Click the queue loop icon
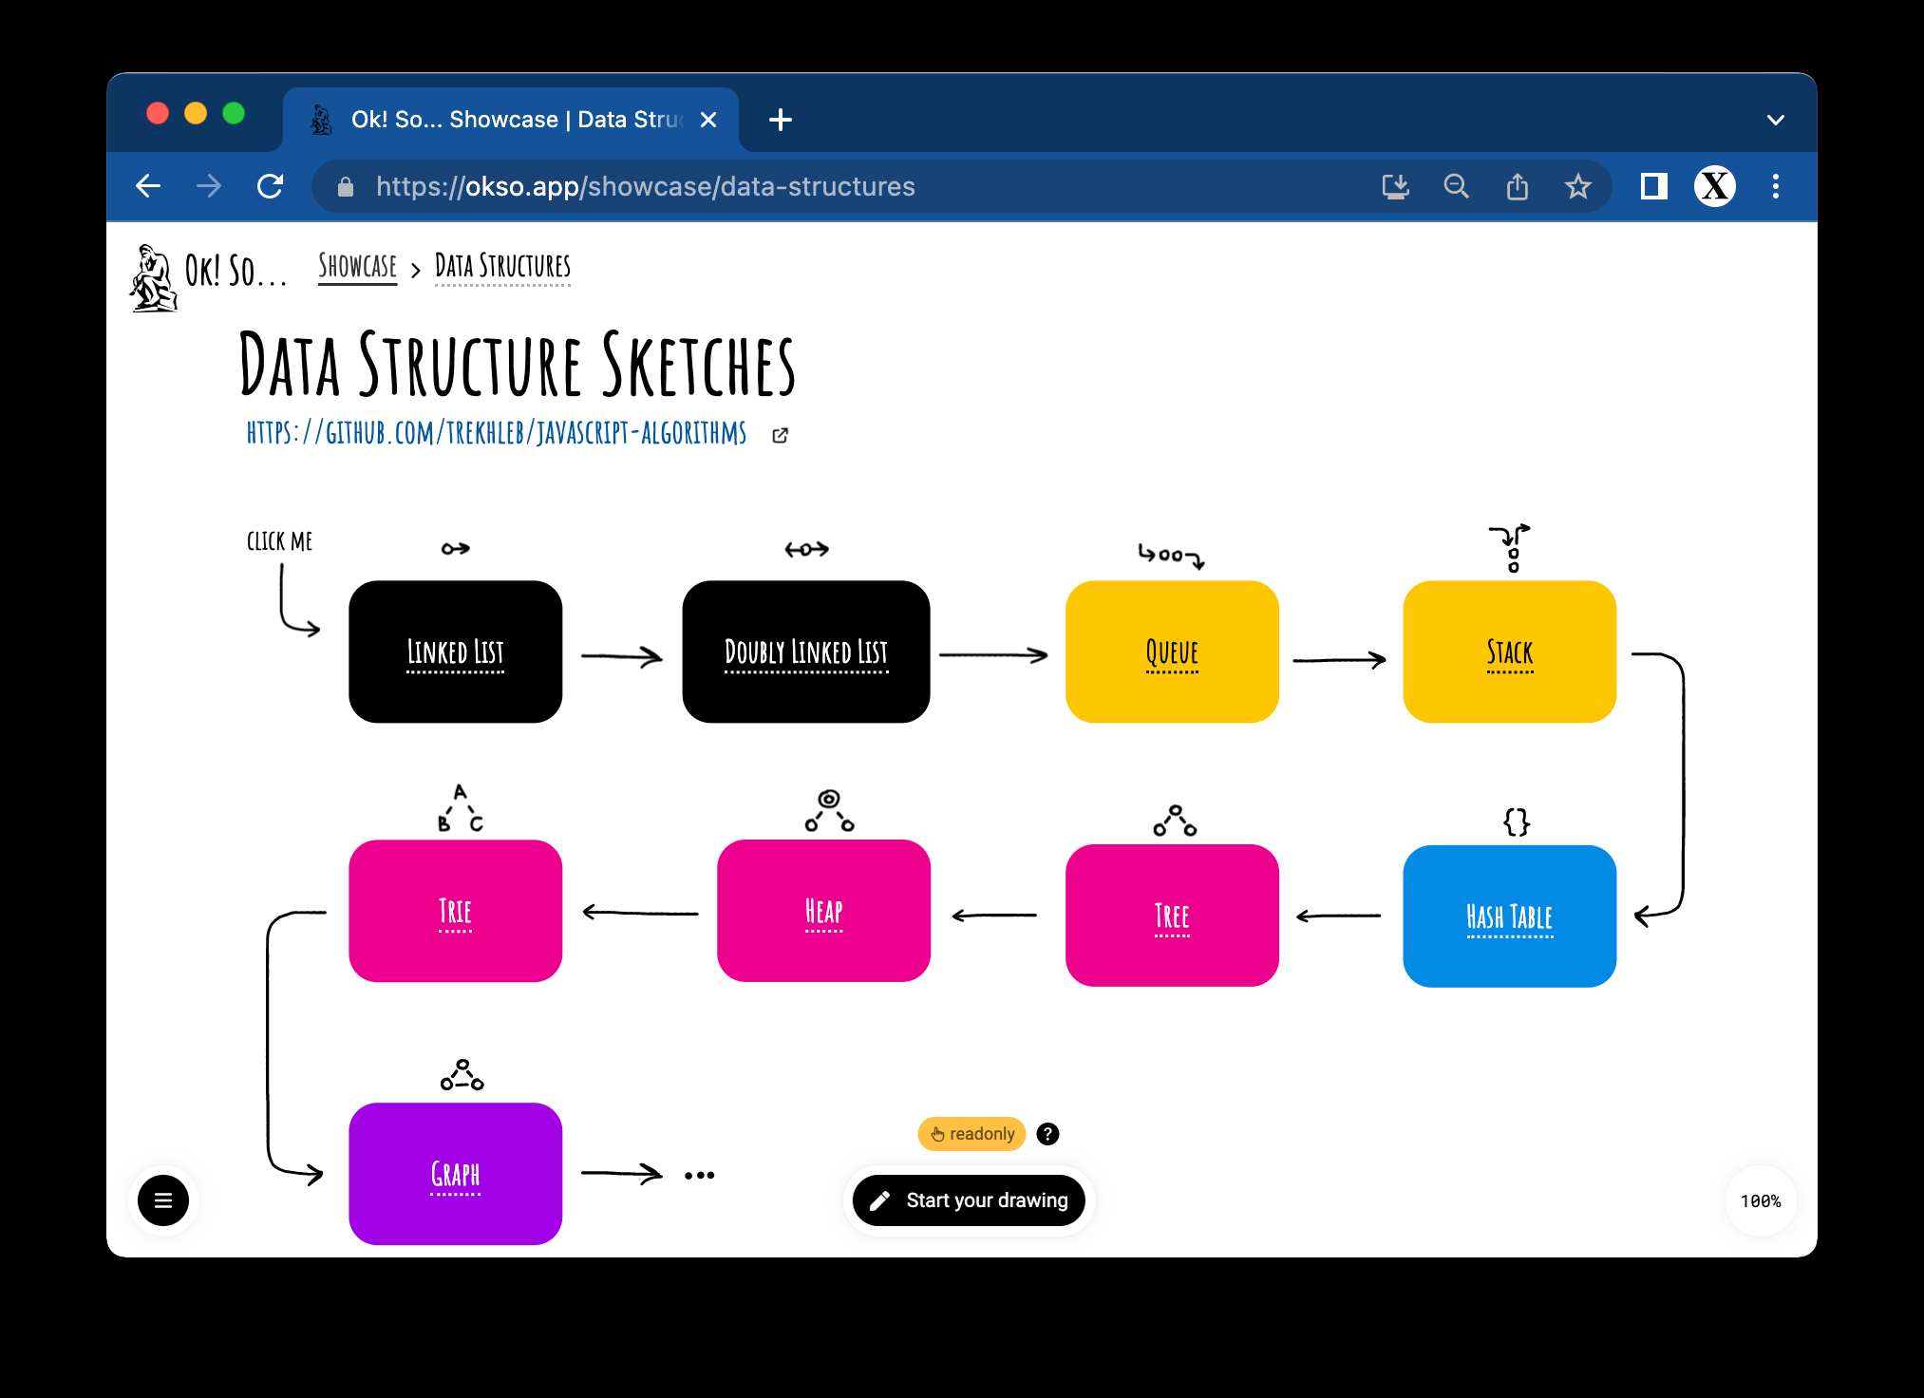 pyautogui.click(x=1170, y=554)
